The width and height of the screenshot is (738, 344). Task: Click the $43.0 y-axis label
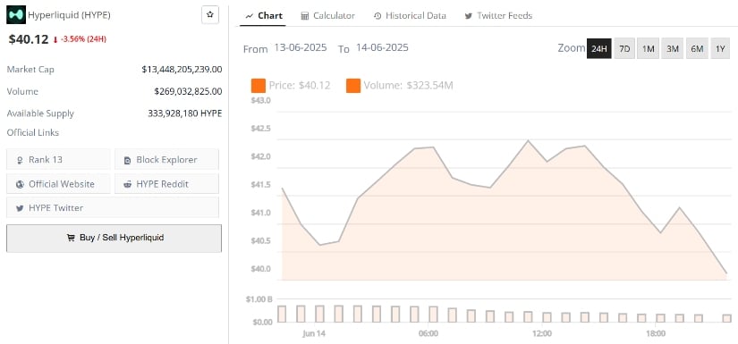point(260,100)
